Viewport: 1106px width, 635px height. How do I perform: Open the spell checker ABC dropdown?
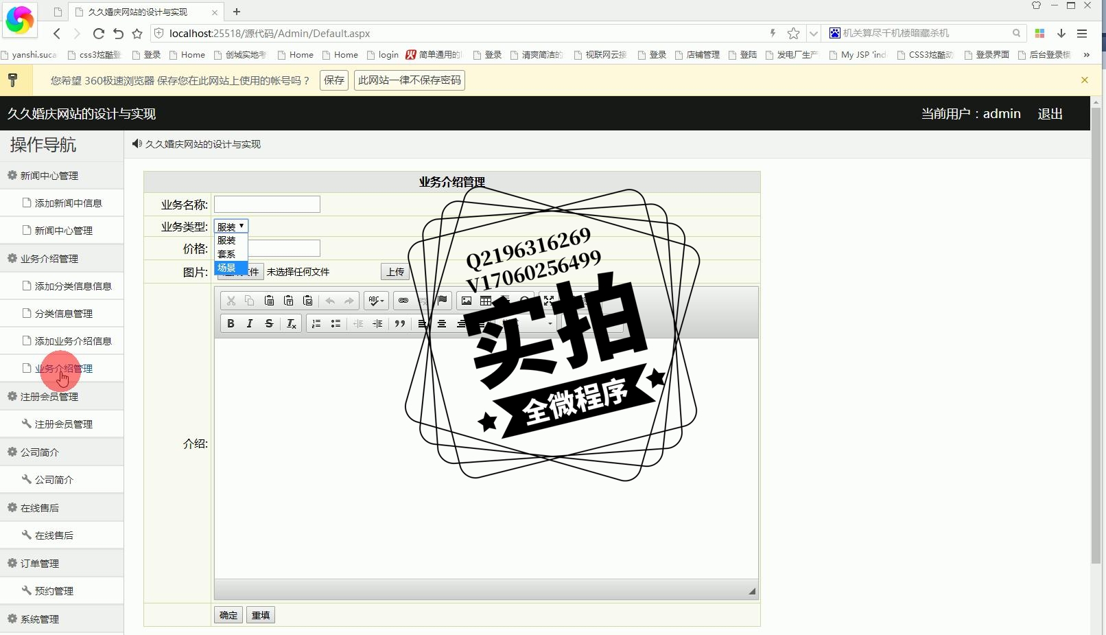click(x=376, y=301)
